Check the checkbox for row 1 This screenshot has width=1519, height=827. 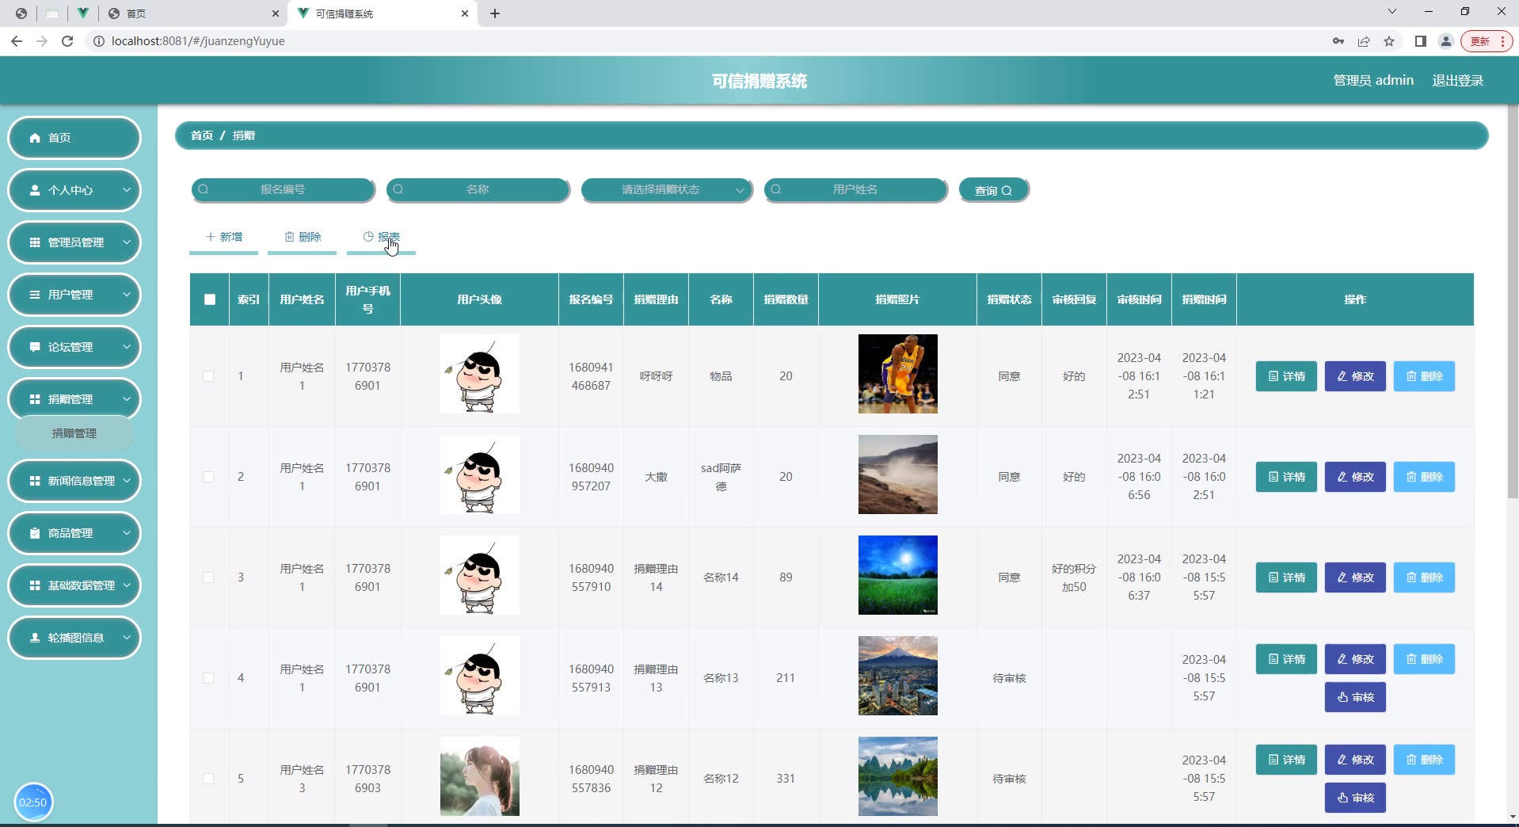pos(208,376)
